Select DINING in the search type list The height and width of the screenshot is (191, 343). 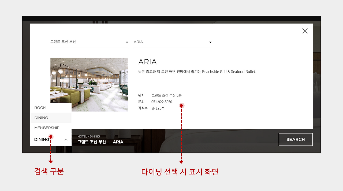point(51,118)
